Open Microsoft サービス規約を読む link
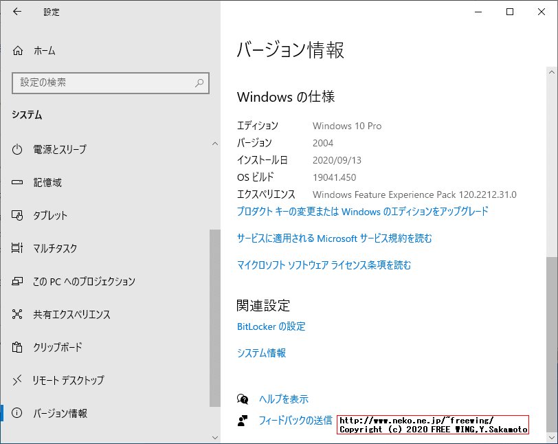Image resolution: width=558 pixels, height=444 pixels. (334, 238)
